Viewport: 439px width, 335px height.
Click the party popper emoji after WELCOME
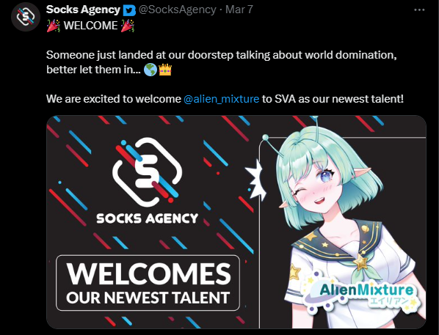(128, 26)
